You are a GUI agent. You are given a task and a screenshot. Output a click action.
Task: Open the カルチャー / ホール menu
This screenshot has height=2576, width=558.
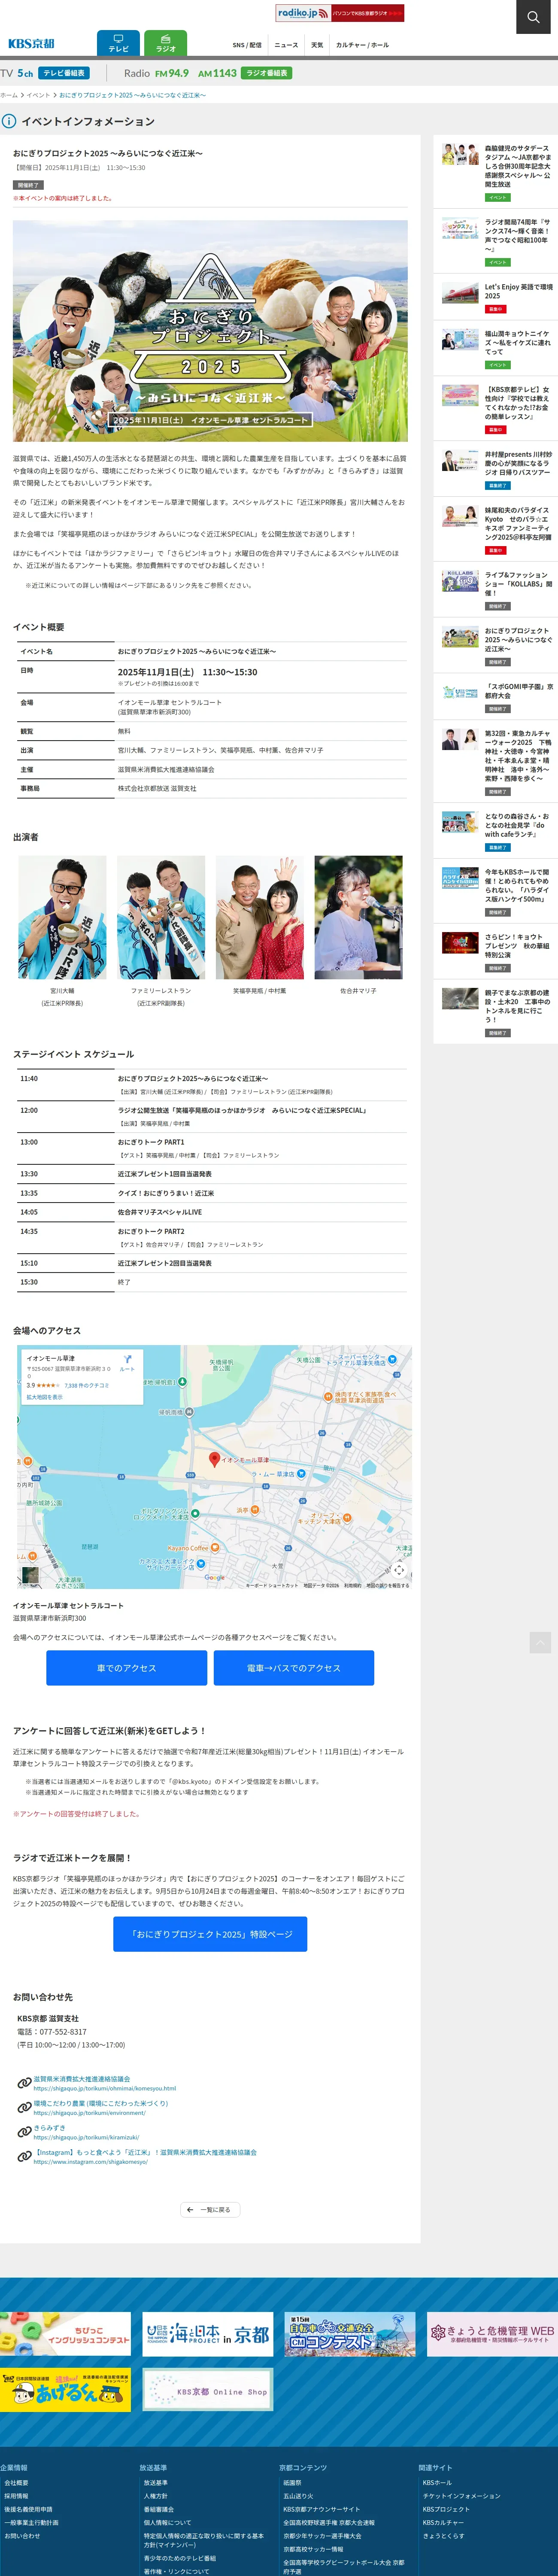tap(362, 45)
